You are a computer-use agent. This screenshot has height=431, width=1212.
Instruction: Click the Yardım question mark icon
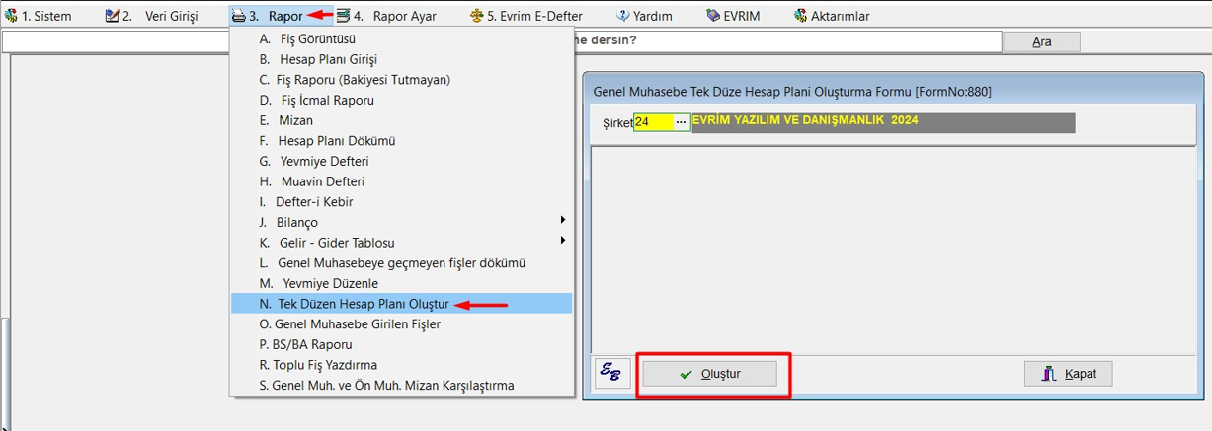[623, 16]
